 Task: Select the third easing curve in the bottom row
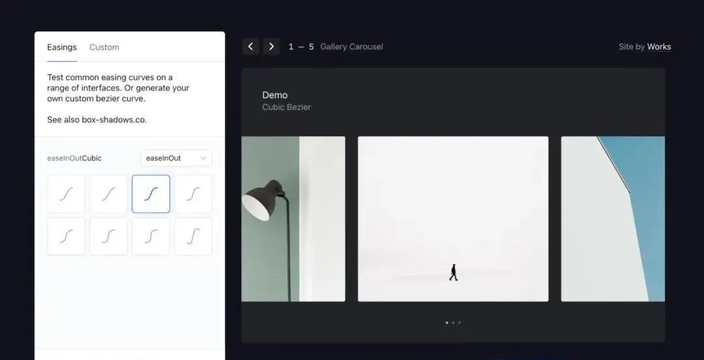click(151, 236)
